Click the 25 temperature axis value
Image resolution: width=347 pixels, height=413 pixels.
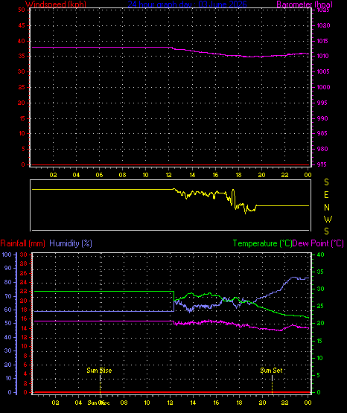click(320, 306)
